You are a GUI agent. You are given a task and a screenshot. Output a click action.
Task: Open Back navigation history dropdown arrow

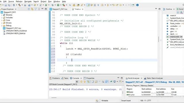coord(123,5)
